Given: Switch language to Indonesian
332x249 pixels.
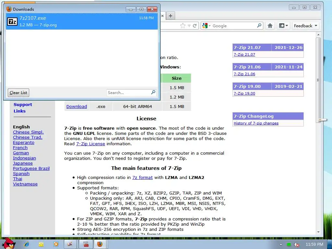Looking at the screenshot, I should [x=24, y=158].
